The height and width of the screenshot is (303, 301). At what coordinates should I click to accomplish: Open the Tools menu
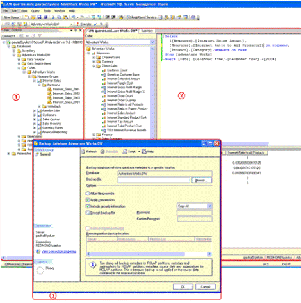pos(47,10)
